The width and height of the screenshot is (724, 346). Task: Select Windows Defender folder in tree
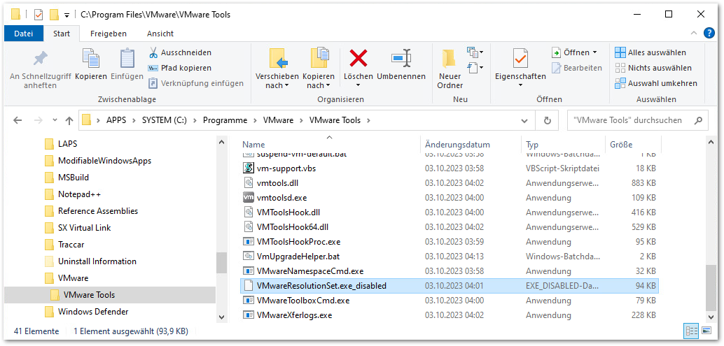(93, 312)
